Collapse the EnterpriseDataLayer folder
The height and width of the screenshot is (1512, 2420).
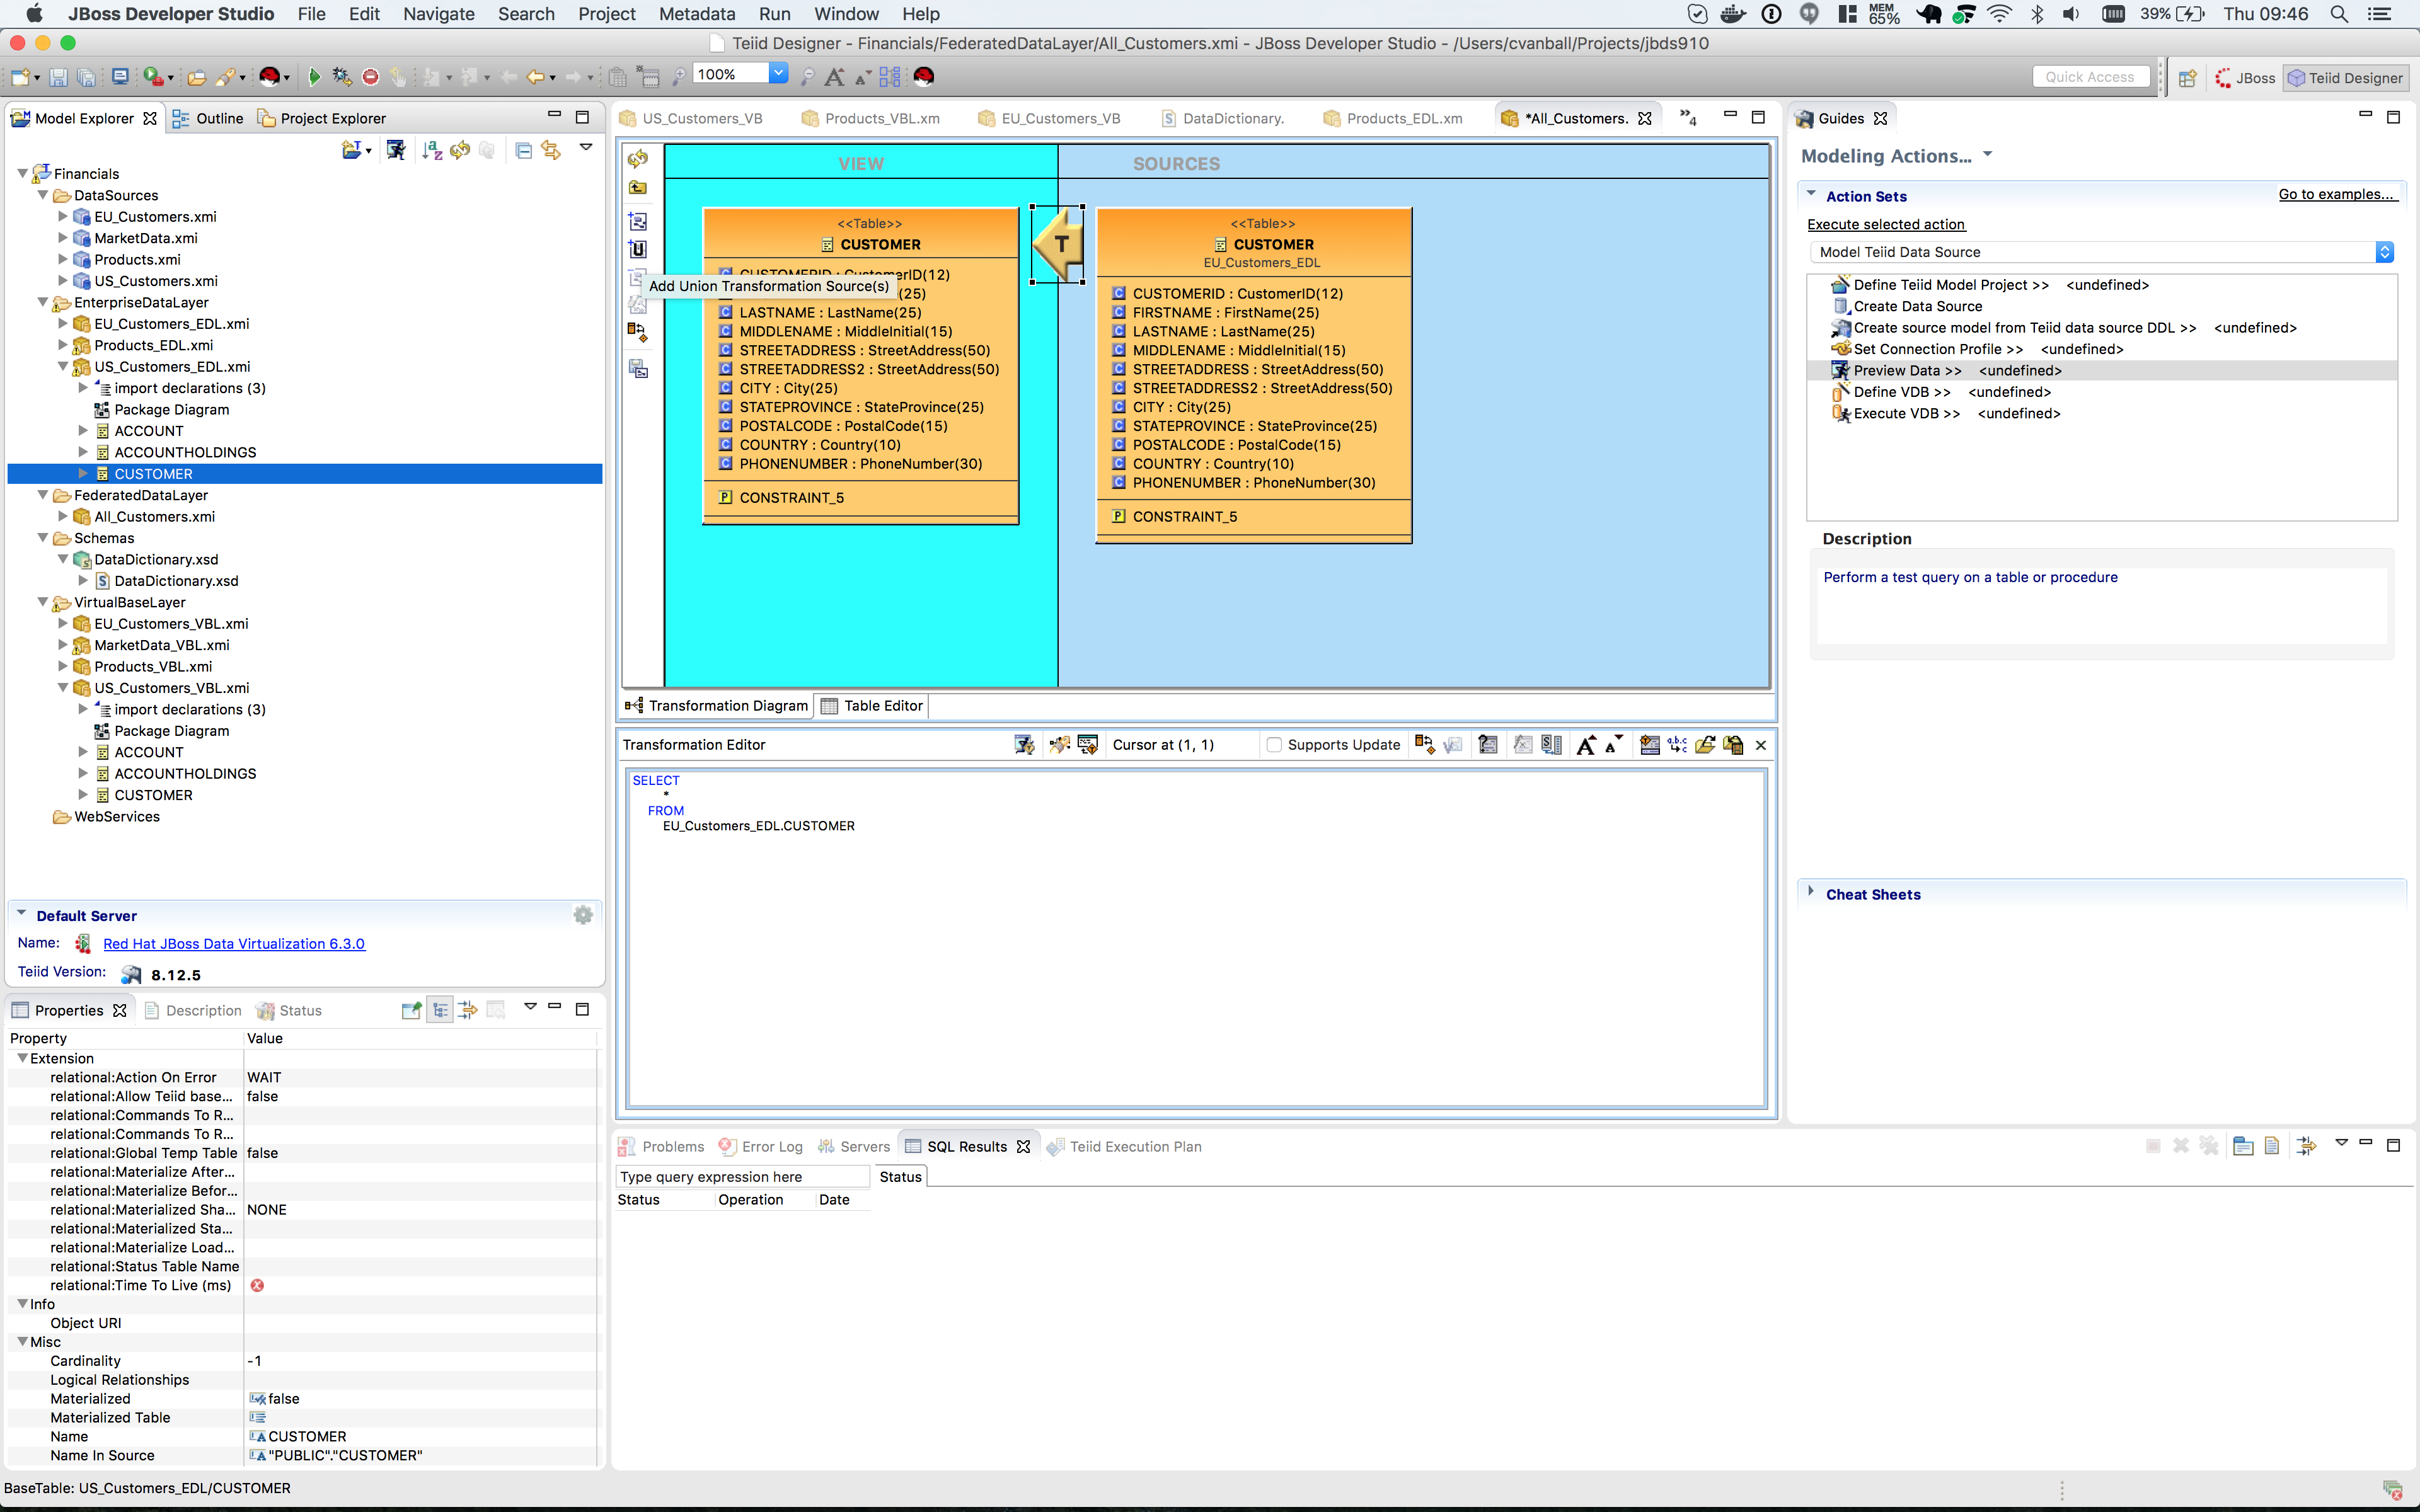click(43, 302)
